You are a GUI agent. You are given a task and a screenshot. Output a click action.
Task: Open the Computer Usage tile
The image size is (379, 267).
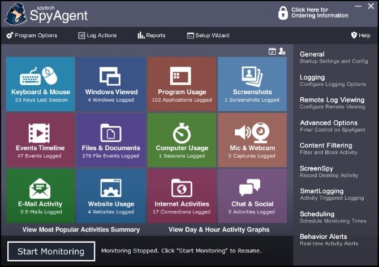tap(182, 140)
